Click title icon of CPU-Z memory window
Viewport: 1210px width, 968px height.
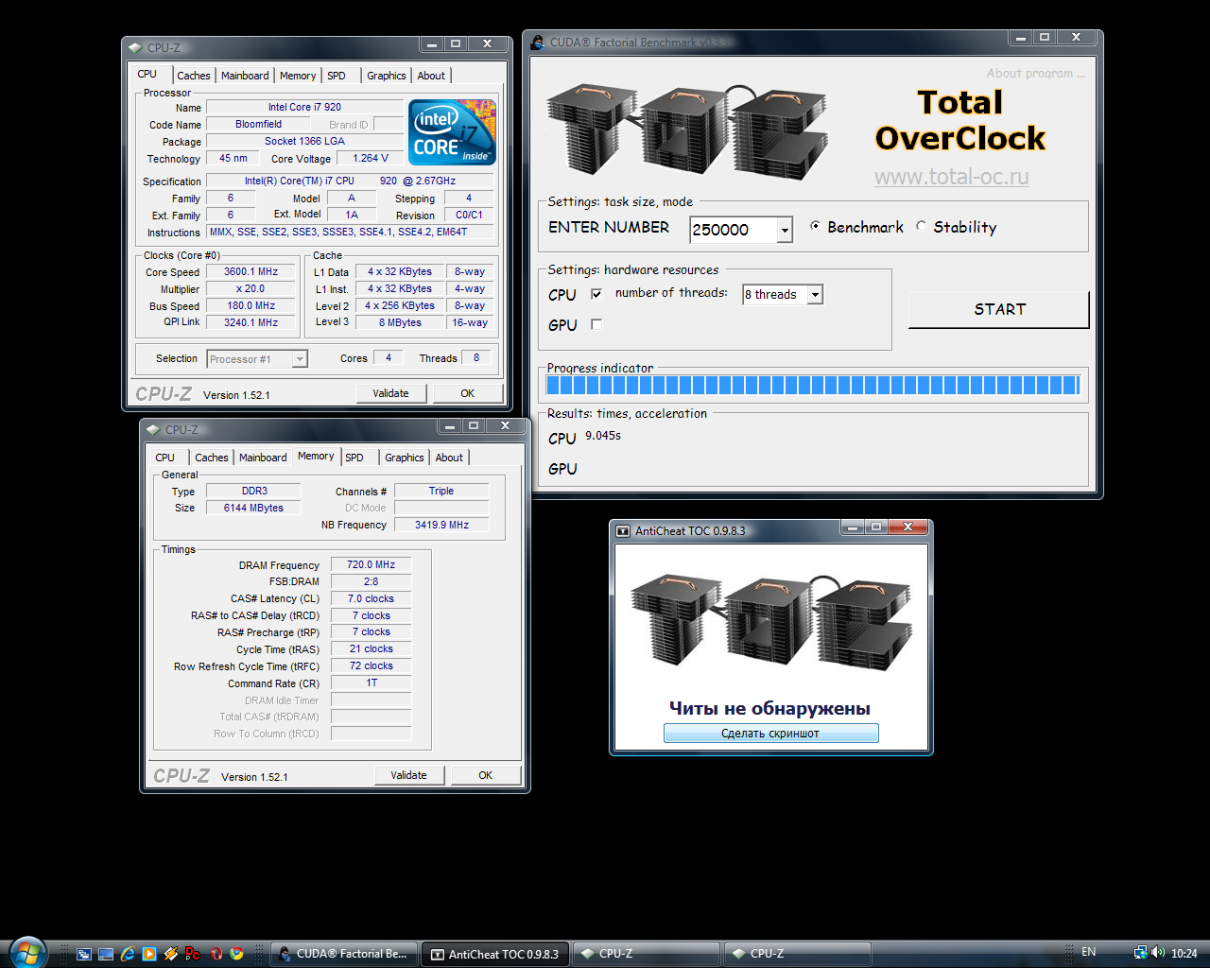[154, 429]
